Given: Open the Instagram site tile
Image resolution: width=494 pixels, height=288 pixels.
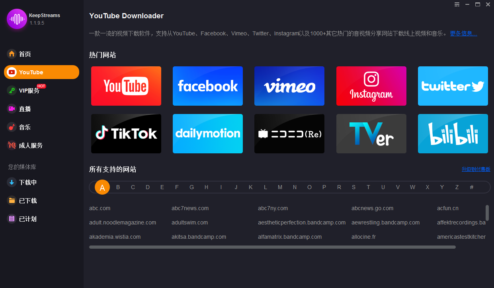Looking at the screenshot, I should (371, 86).
